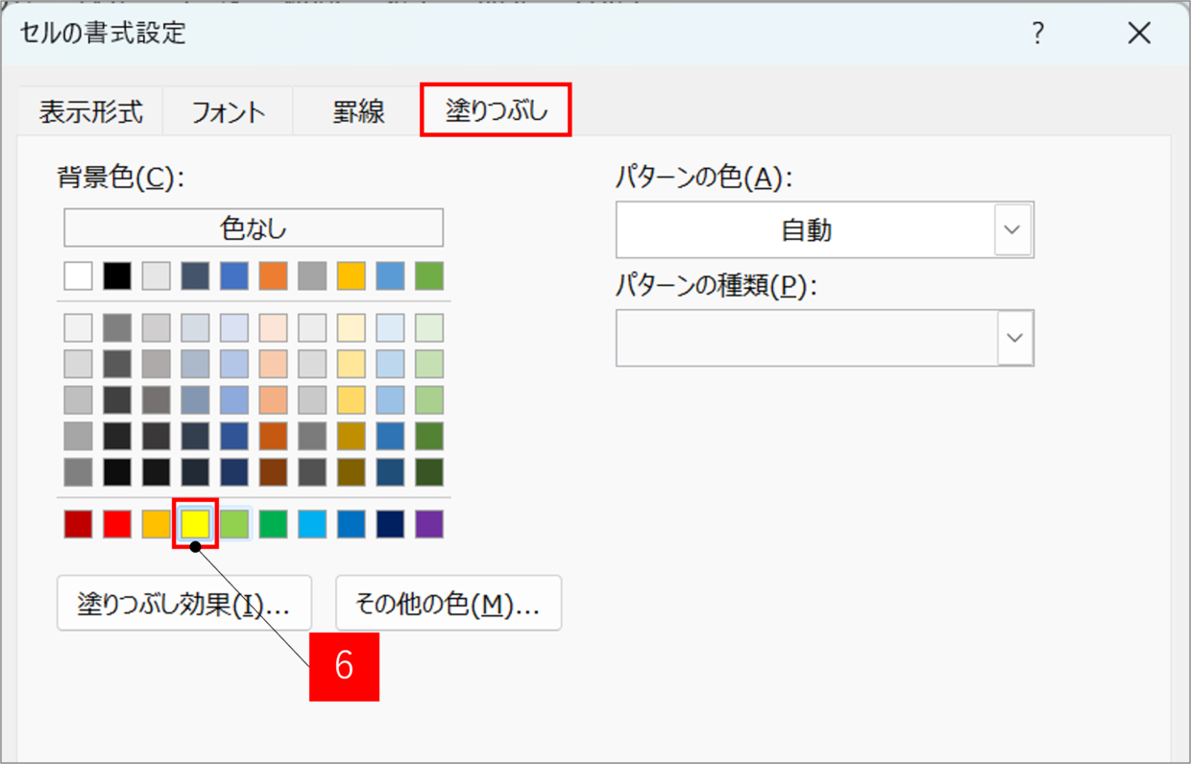Image resolution: width=1191 pixels, height=764 pixels.
Task: Select dark blue-gray in the top theme row
Action: (196, 276)
